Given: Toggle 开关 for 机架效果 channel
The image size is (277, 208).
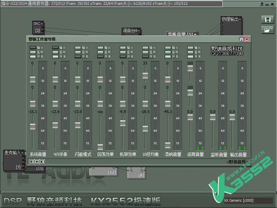Looking at the screenshot, I should [123, 57].
